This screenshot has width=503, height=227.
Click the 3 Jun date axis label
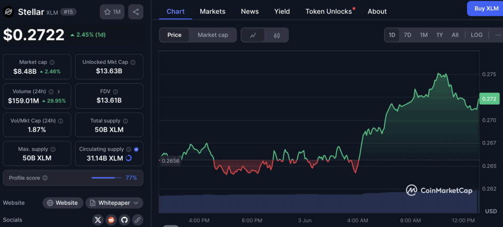click(304, 221)
